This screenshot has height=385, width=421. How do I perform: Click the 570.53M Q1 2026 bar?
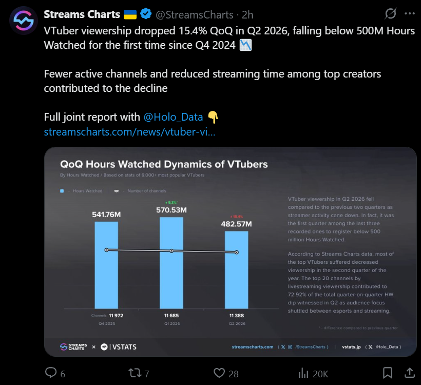tap(171, 263)
